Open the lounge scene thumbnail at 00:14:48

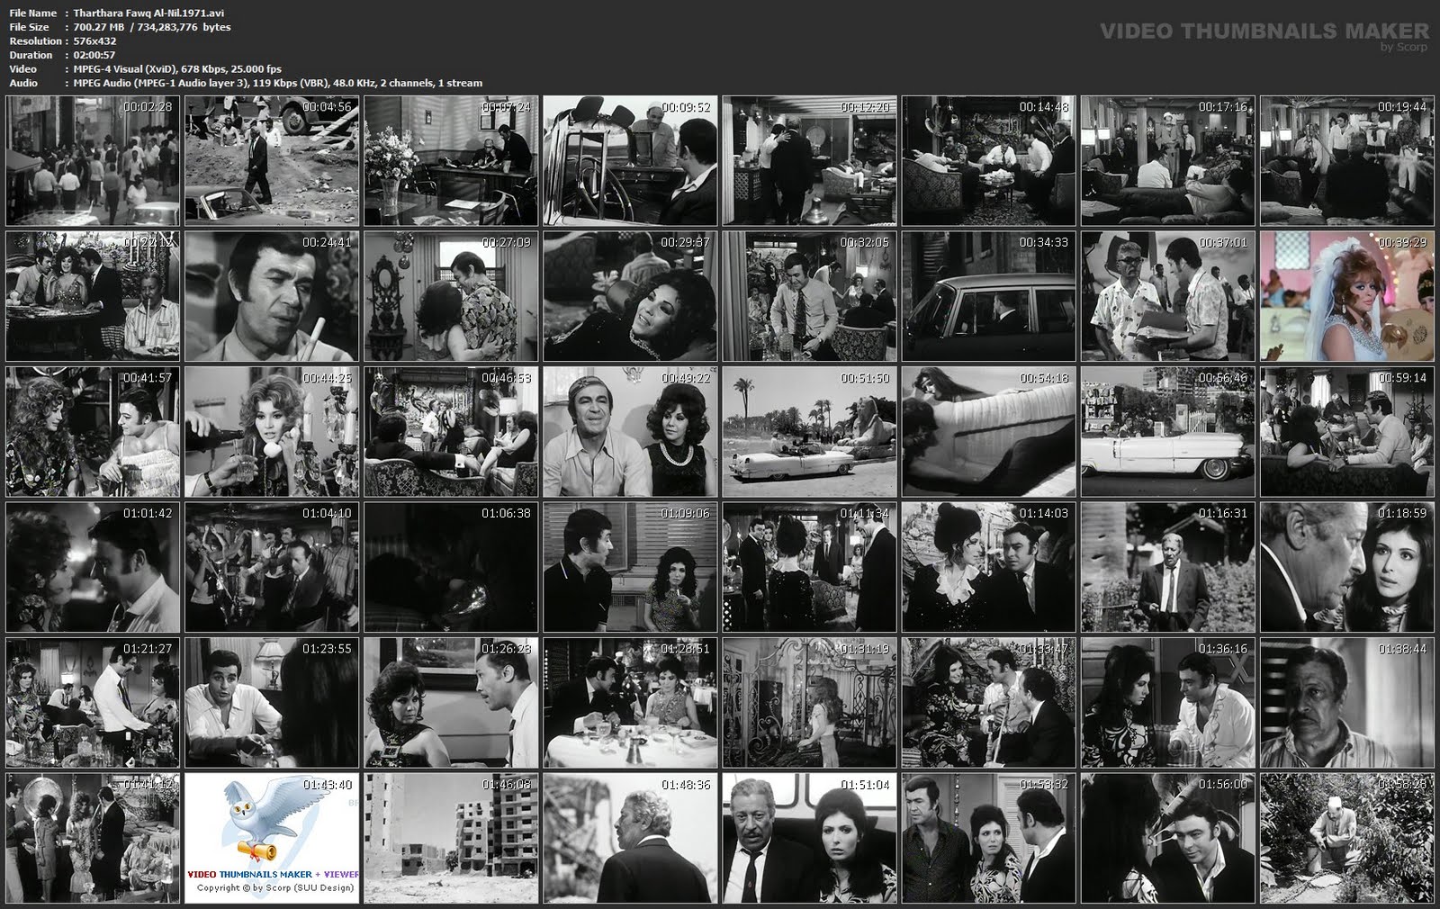989,161
